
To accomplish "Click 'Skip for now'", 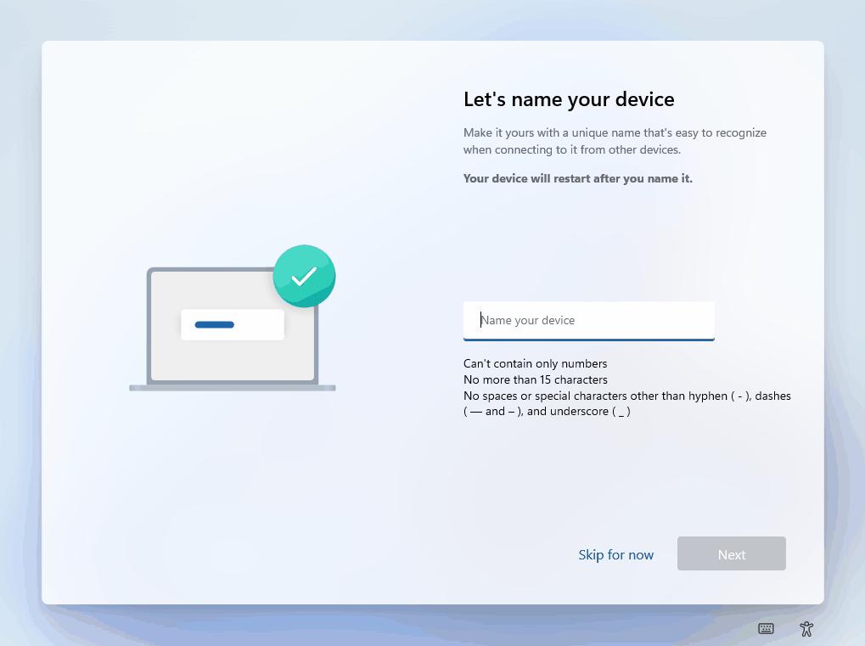I will [615, 554].
